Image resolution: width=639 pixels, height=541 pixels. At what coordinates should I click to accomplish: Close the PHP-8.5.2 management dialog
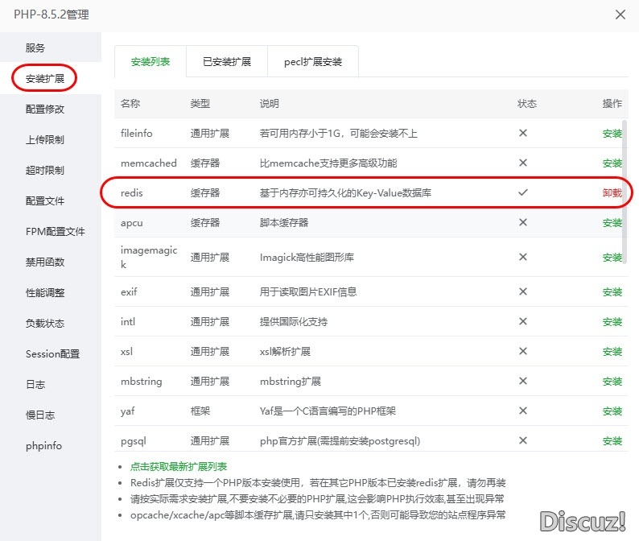[620, 14]
